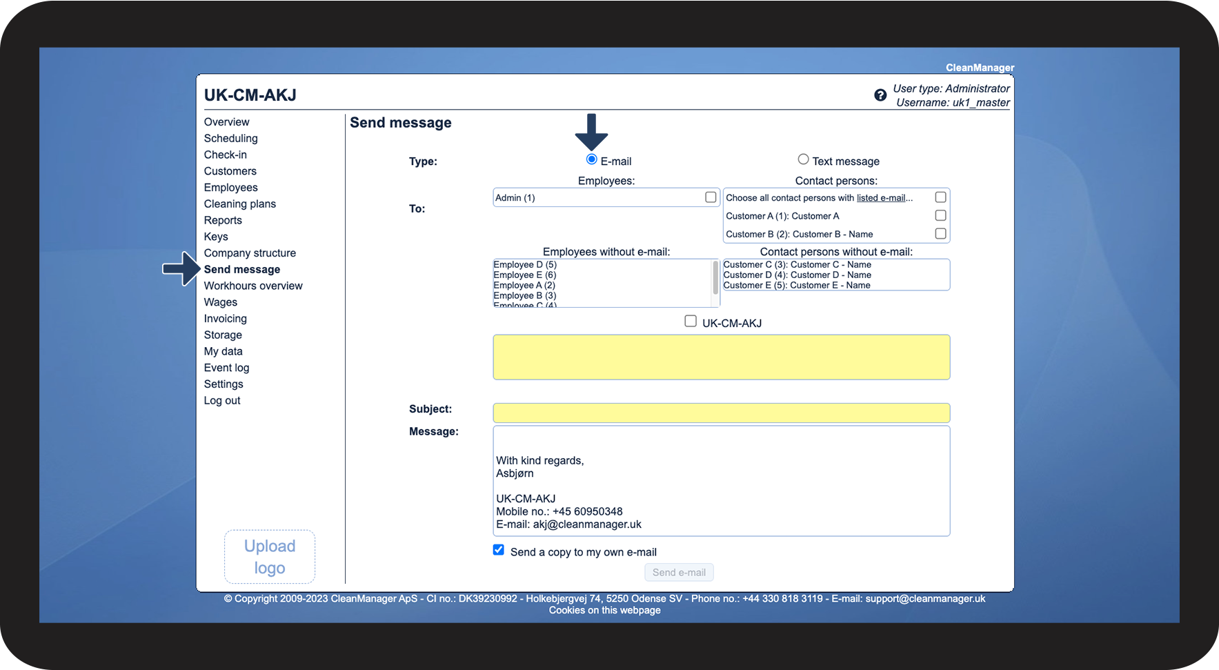The image size is (1219, 670).
Task: Check 'Choose all contact persons' checkbox
Action: [x=940, y=197]
